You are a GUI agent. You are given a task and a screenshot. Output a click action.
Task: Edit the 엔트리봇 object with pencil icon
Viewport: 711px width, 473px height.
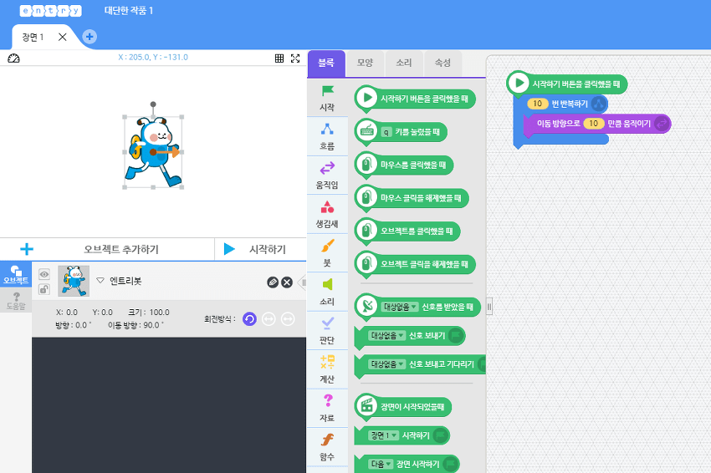[273, 282]
